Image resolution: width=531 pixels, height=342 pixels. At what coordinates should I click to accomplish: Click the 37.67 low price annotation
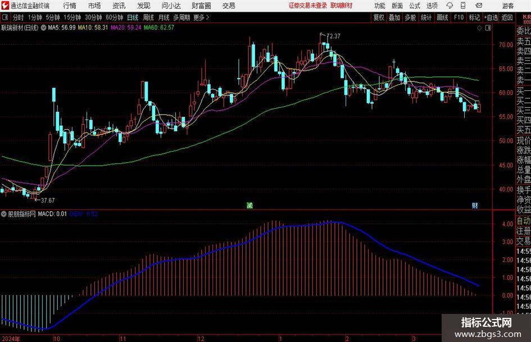[x=48, y=200]
